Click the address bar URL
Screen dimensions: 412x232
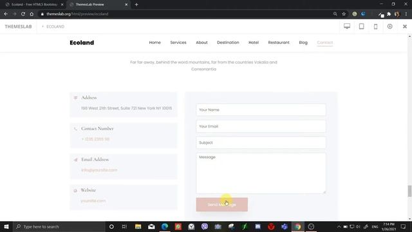[77, 14]
